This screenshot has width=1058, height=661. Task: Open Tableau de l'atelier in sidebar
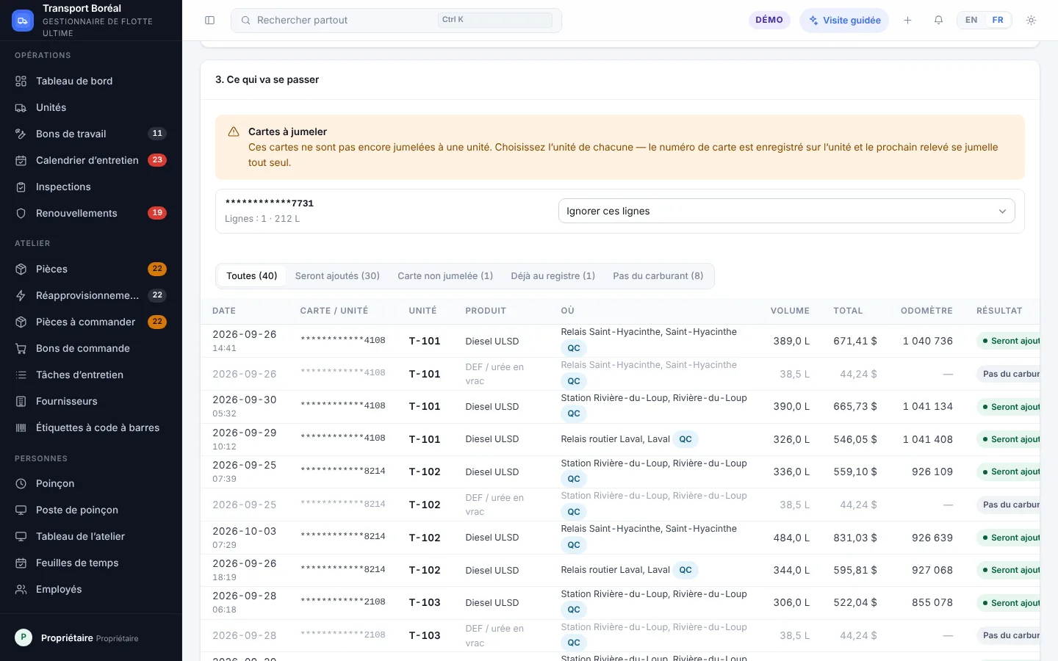pyautogui.click(x=91, y=536)
